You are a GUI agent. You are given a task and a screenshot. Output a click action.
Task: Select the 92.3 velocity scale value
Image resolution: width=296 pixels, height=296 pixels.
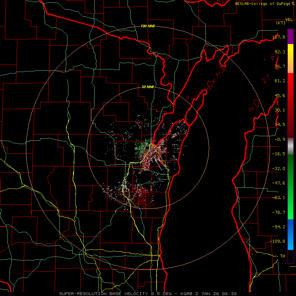(x=280, y=52)
